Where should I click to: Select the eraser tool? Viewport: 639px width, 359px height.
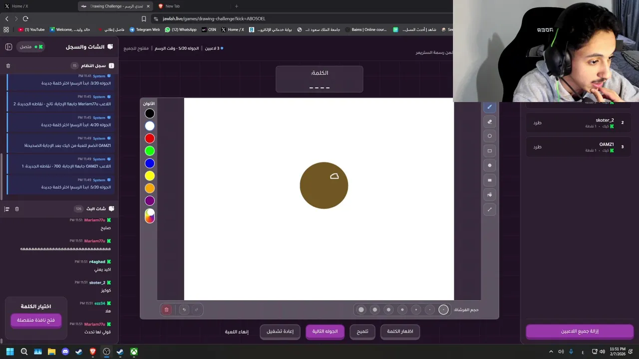490,122
